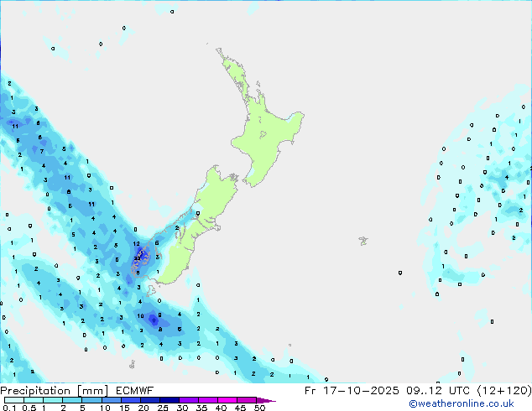The image size is (532, 411).
Task: Click the "09..12 UTC" time text
Action: point(438,391)
